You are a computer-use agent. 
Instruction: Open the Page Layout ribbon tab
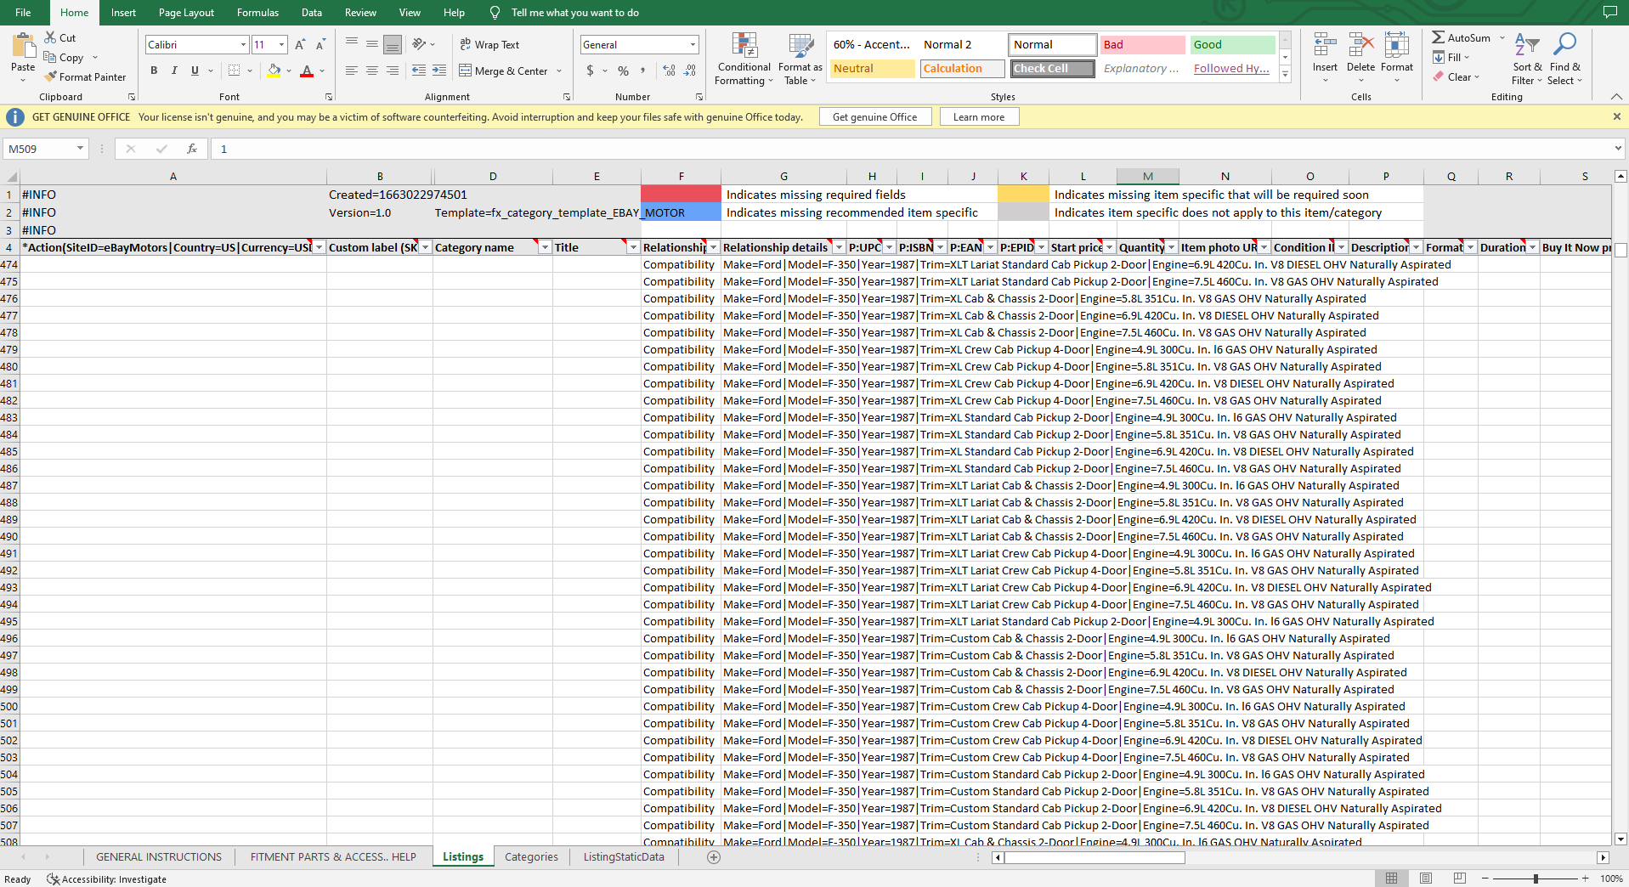[x=186, y=13]
